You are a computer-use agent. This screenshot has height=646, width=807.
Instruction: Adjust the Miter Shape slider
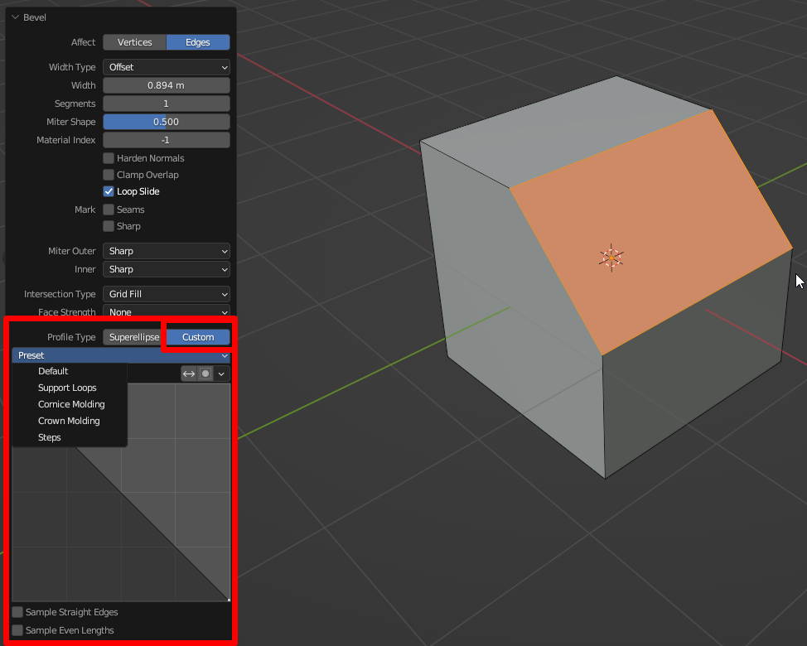(x=167, y=122)
